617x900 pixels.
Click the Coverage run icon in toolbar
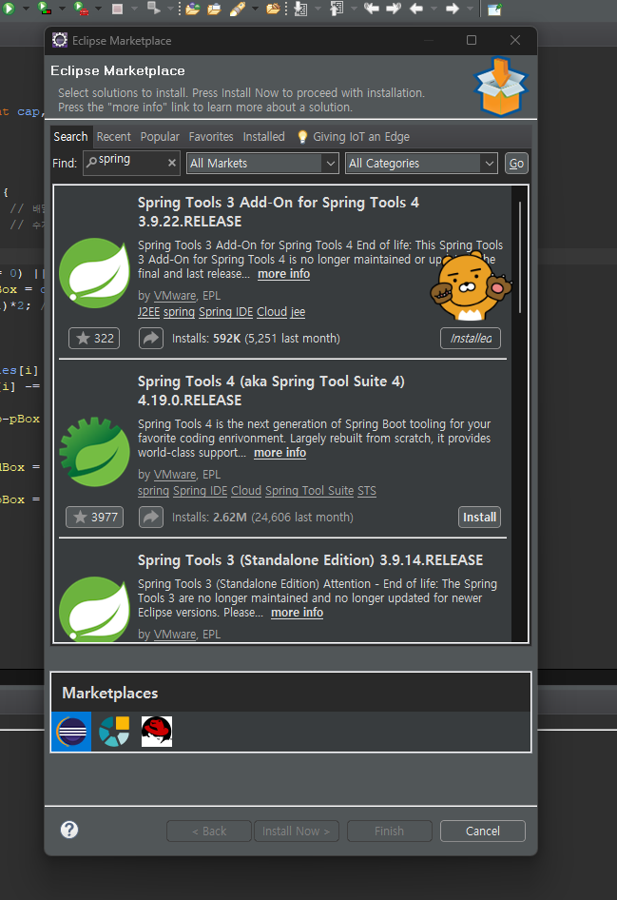pos(44,9)
